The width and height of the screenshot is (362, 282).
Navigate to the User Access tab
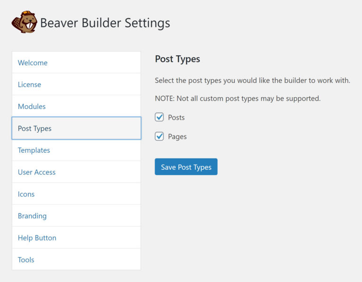76,172
